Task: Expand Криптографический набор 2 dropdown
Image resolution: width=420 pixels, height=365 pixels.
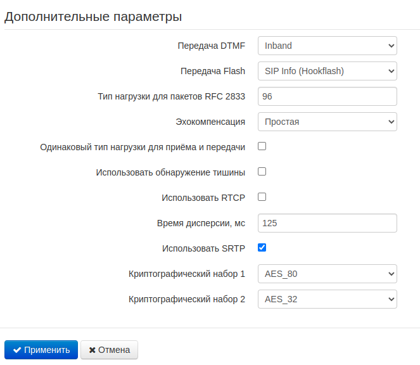Action: [x=327, y=299]
